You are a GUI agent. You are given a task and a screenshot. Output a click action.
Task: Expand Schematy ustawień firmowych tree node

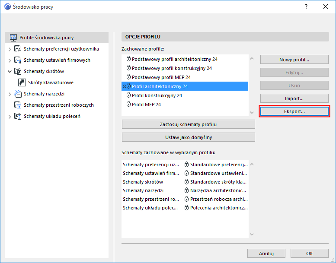(x=10, y=60)
